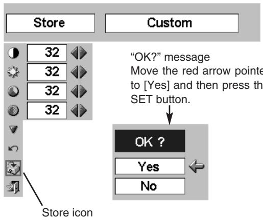Decrease contrast value with left arrow

(x=75, y=53)
